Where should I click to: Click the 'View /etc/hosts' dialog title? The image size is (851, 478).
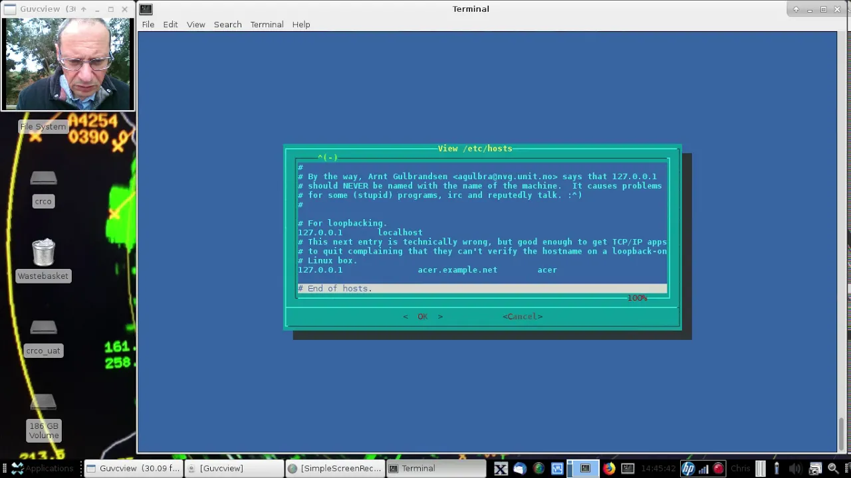point(475,149)
